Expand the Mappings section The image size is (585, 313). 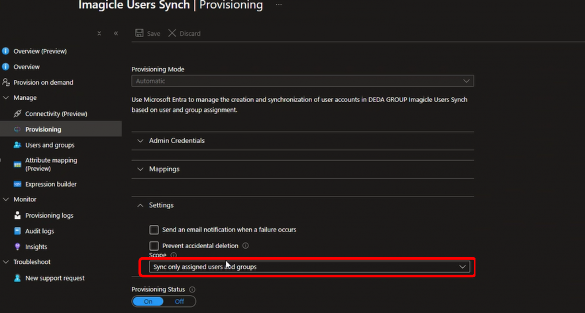pos(164,169)
